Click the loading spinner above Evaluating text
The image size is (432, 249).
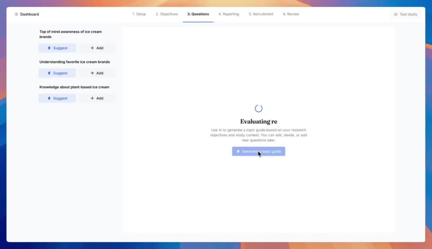click(x=259, y=108)
